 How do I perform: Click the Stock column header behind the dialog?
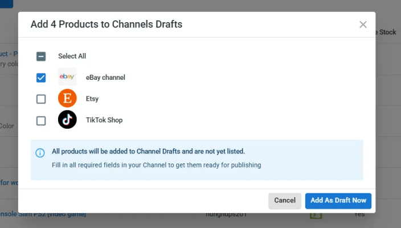(x=387, y=32)
